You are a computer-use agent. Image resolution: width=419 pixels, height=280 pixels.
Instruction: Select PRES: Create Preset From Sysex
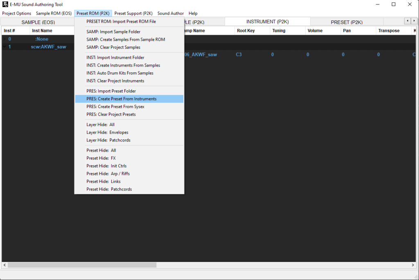[x=129, y=107]
